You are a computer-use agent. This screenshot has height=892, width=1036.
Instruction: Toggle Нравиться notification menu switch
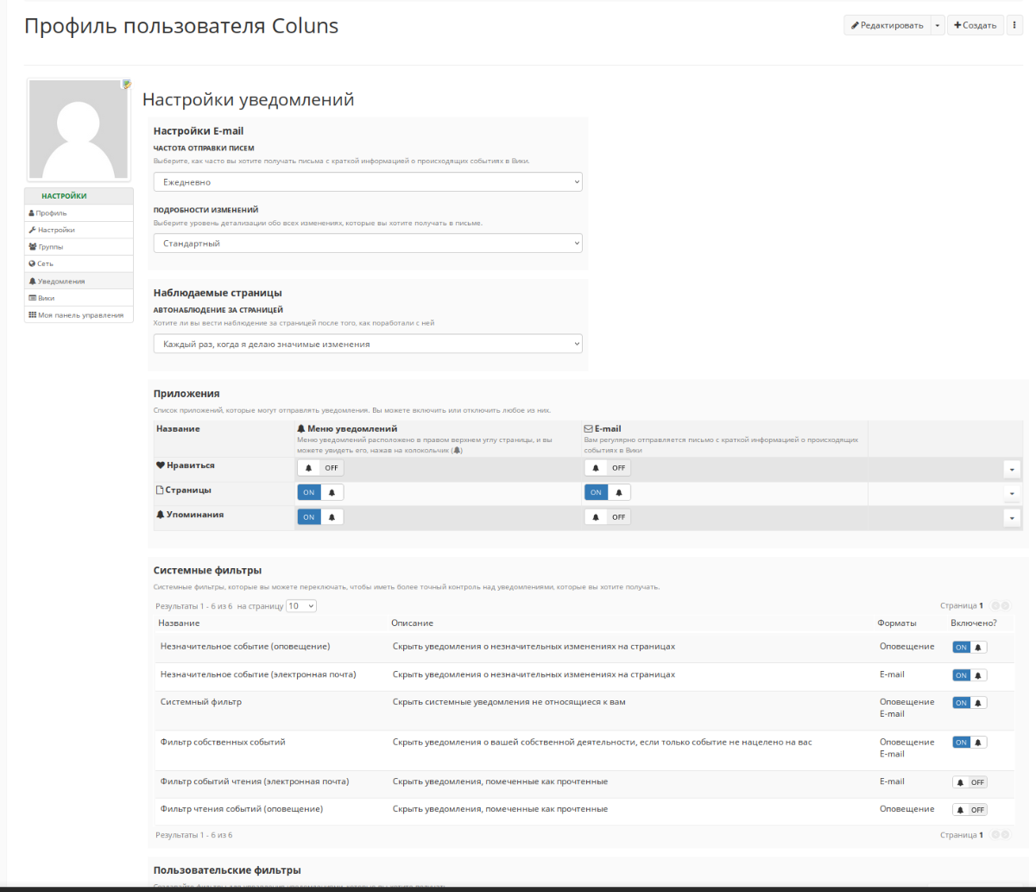(x=320, y=468)
